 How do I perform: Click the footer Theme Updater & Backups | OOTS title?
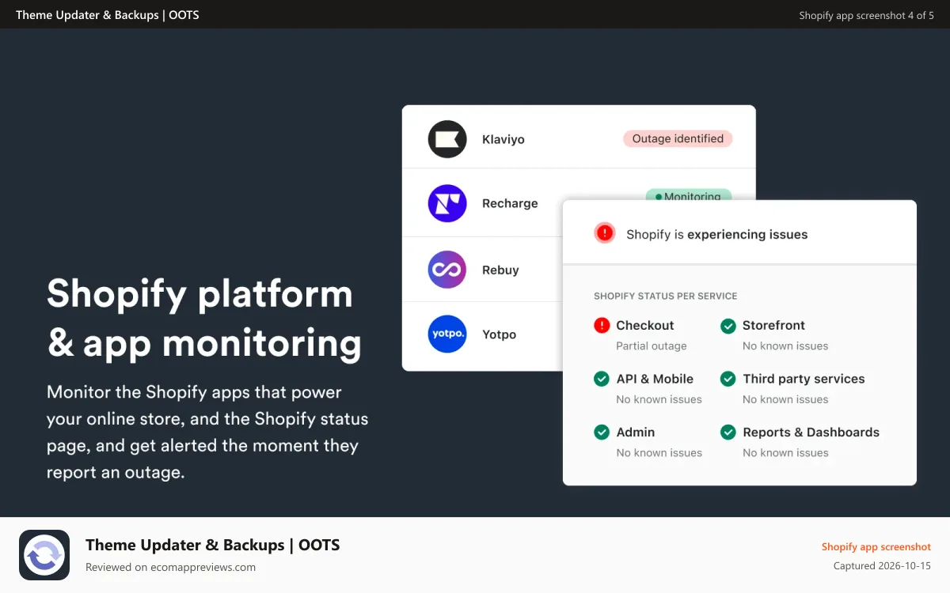click(212, 545)
